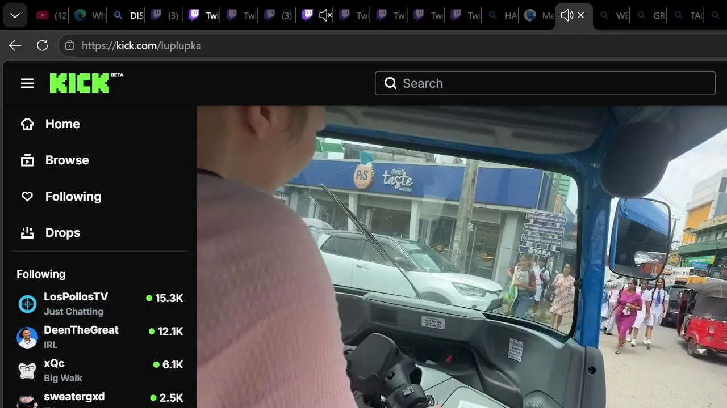Open sweatergxd's channel avatar
Screen dimensions: 727x408
pyautogui.click(x=27, y=401)
